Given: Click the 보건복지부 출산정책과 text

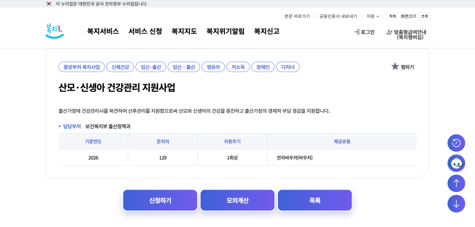Looking at the screenshot, I should (x=108, y=126).
